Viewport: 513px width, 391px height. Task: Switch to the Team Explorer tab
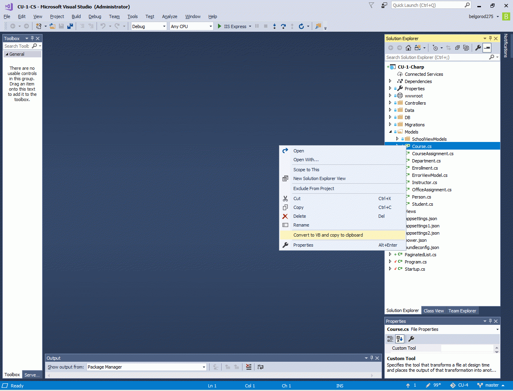(x=462, y=311)
